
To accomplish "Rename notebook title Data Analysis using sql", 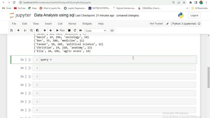I will [54, 15].
